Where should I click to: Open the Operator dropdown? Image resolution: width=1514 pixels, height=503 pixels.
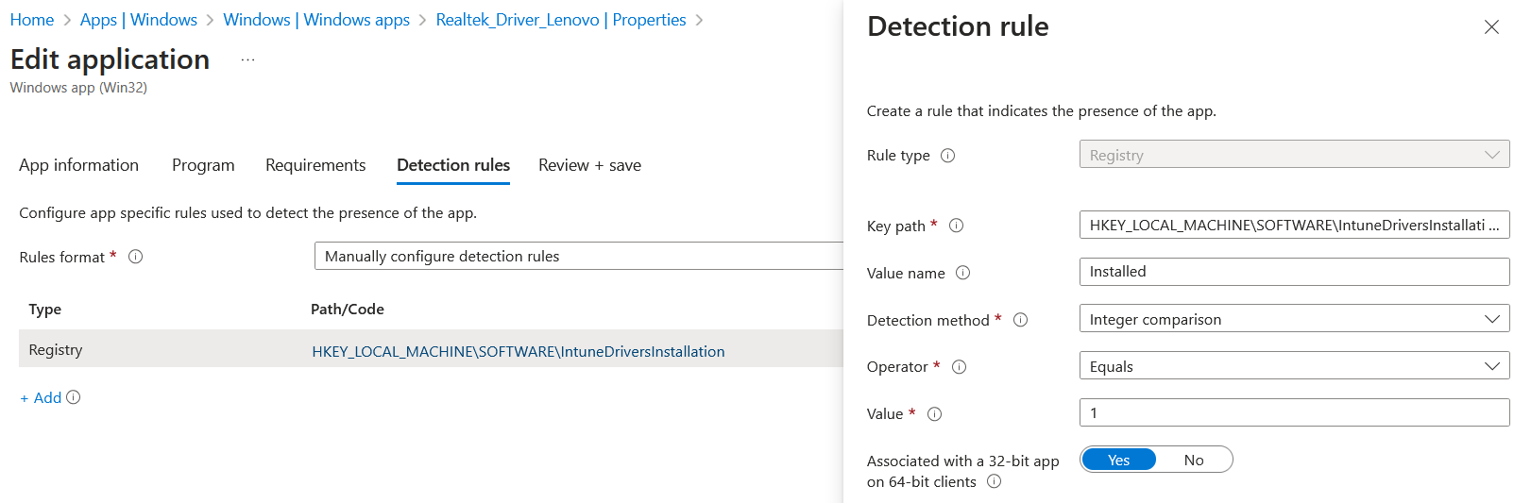1294,366
